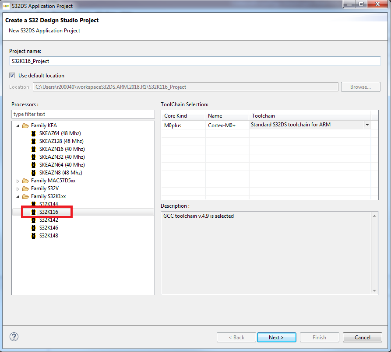This screenshot has height=352, width=391.
Task: Click Description scrollbar up arrow
Action: pyautogui.click(x=374, y=216)
